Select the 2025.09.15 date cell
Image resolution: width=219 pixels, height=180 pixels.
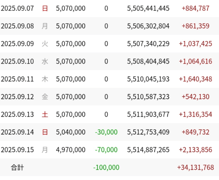point(17,150)
